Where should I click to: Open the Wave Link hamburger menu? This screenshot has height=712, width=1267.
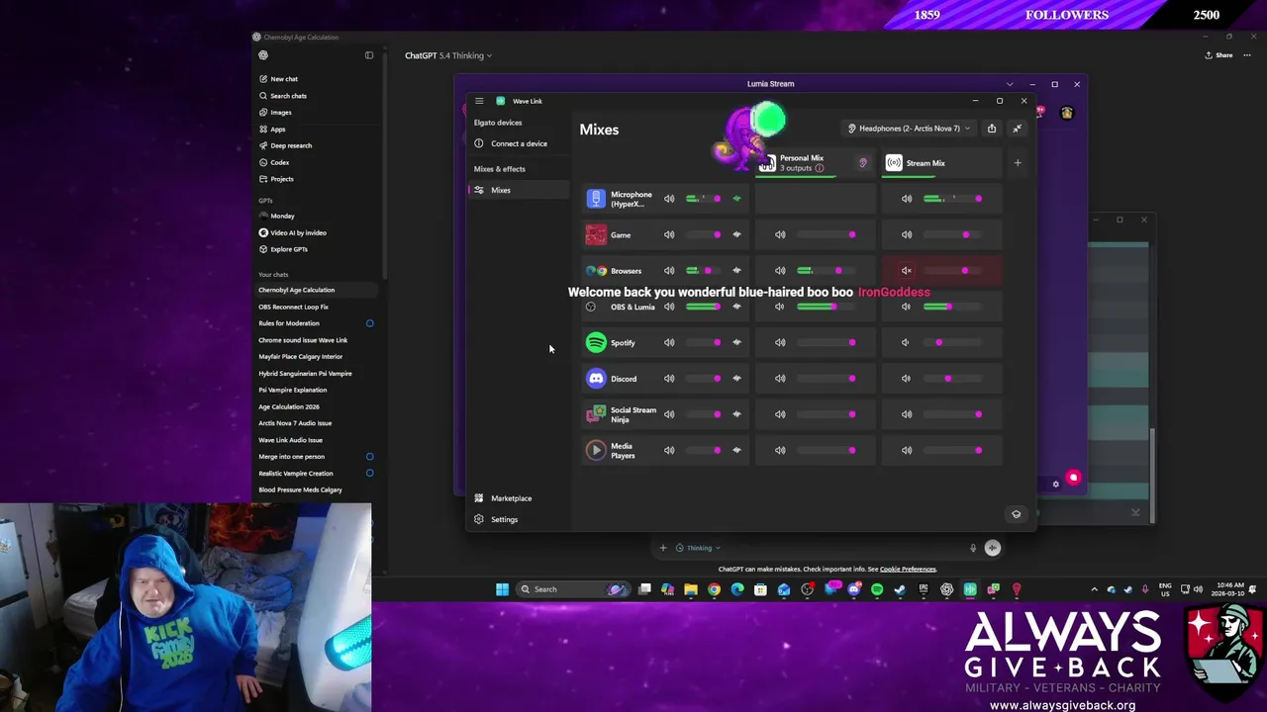coord(479,101)
